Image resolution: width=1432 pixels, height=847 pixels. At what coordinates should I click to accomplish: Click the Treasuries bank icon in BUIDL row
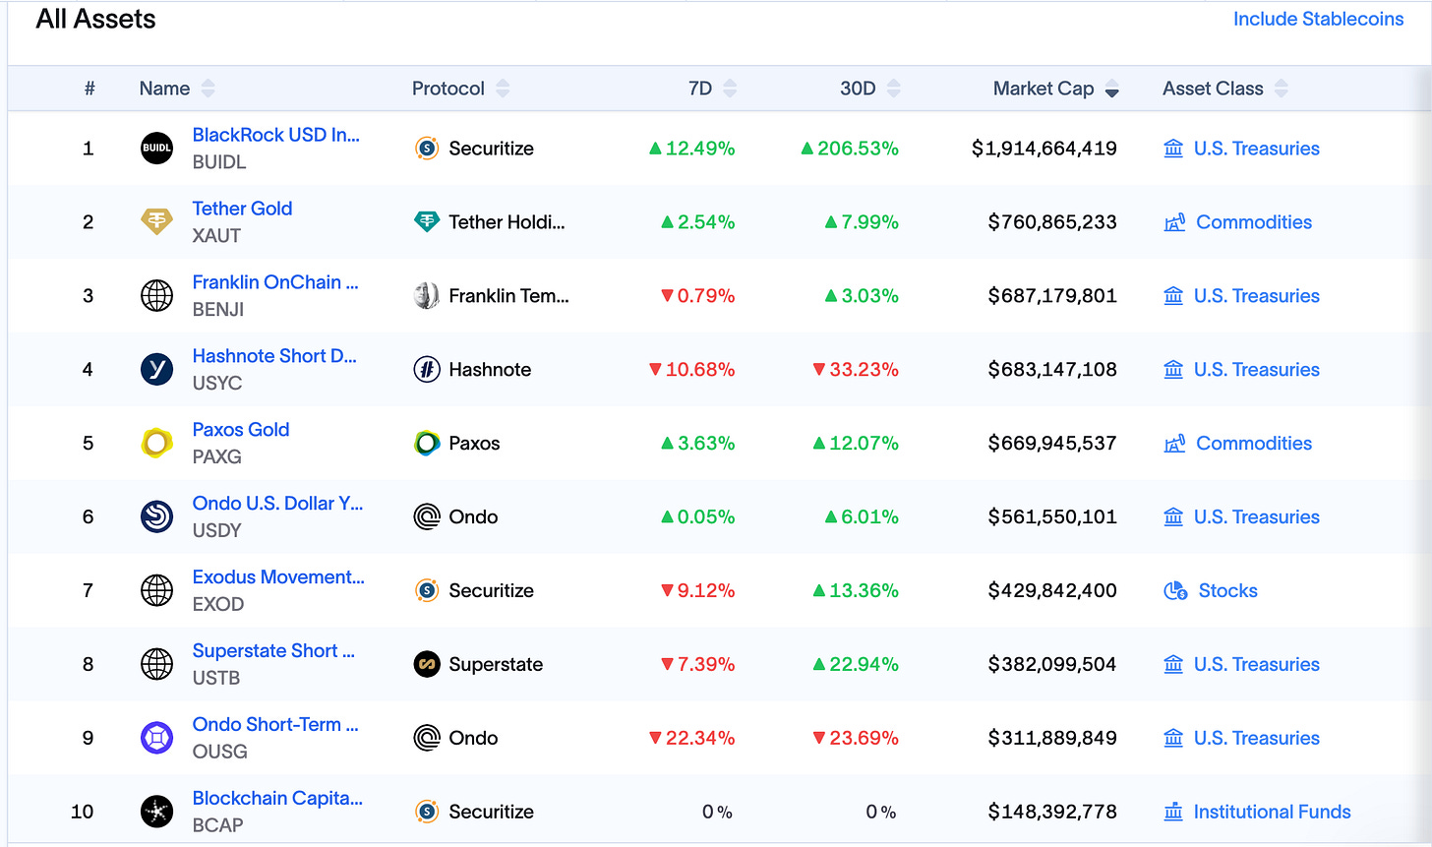[x=1173, y=149]
